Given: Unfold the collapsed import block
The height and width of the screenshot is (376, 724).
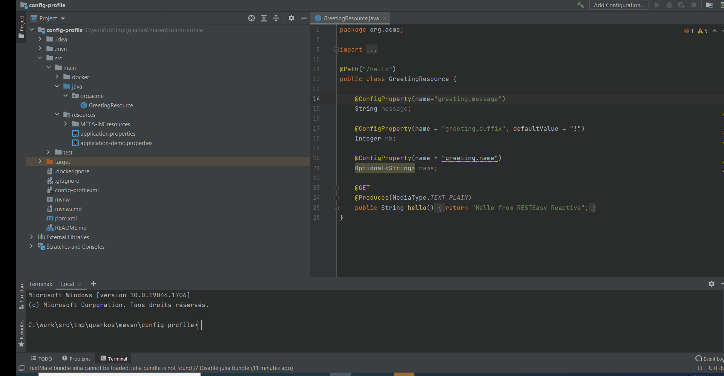Looking at the screenshot, I should point(336,50).
